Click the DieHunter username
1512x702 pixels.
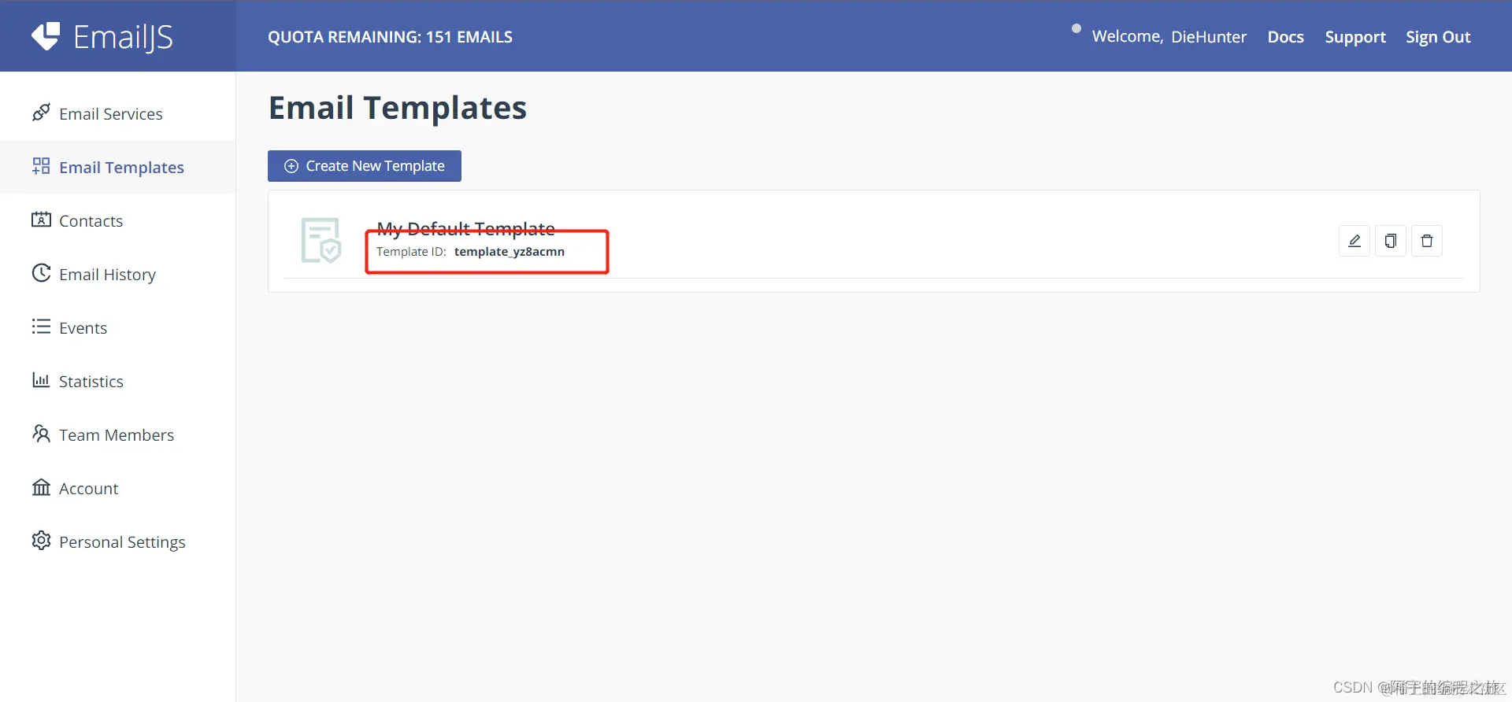(x=1209, y=37)
